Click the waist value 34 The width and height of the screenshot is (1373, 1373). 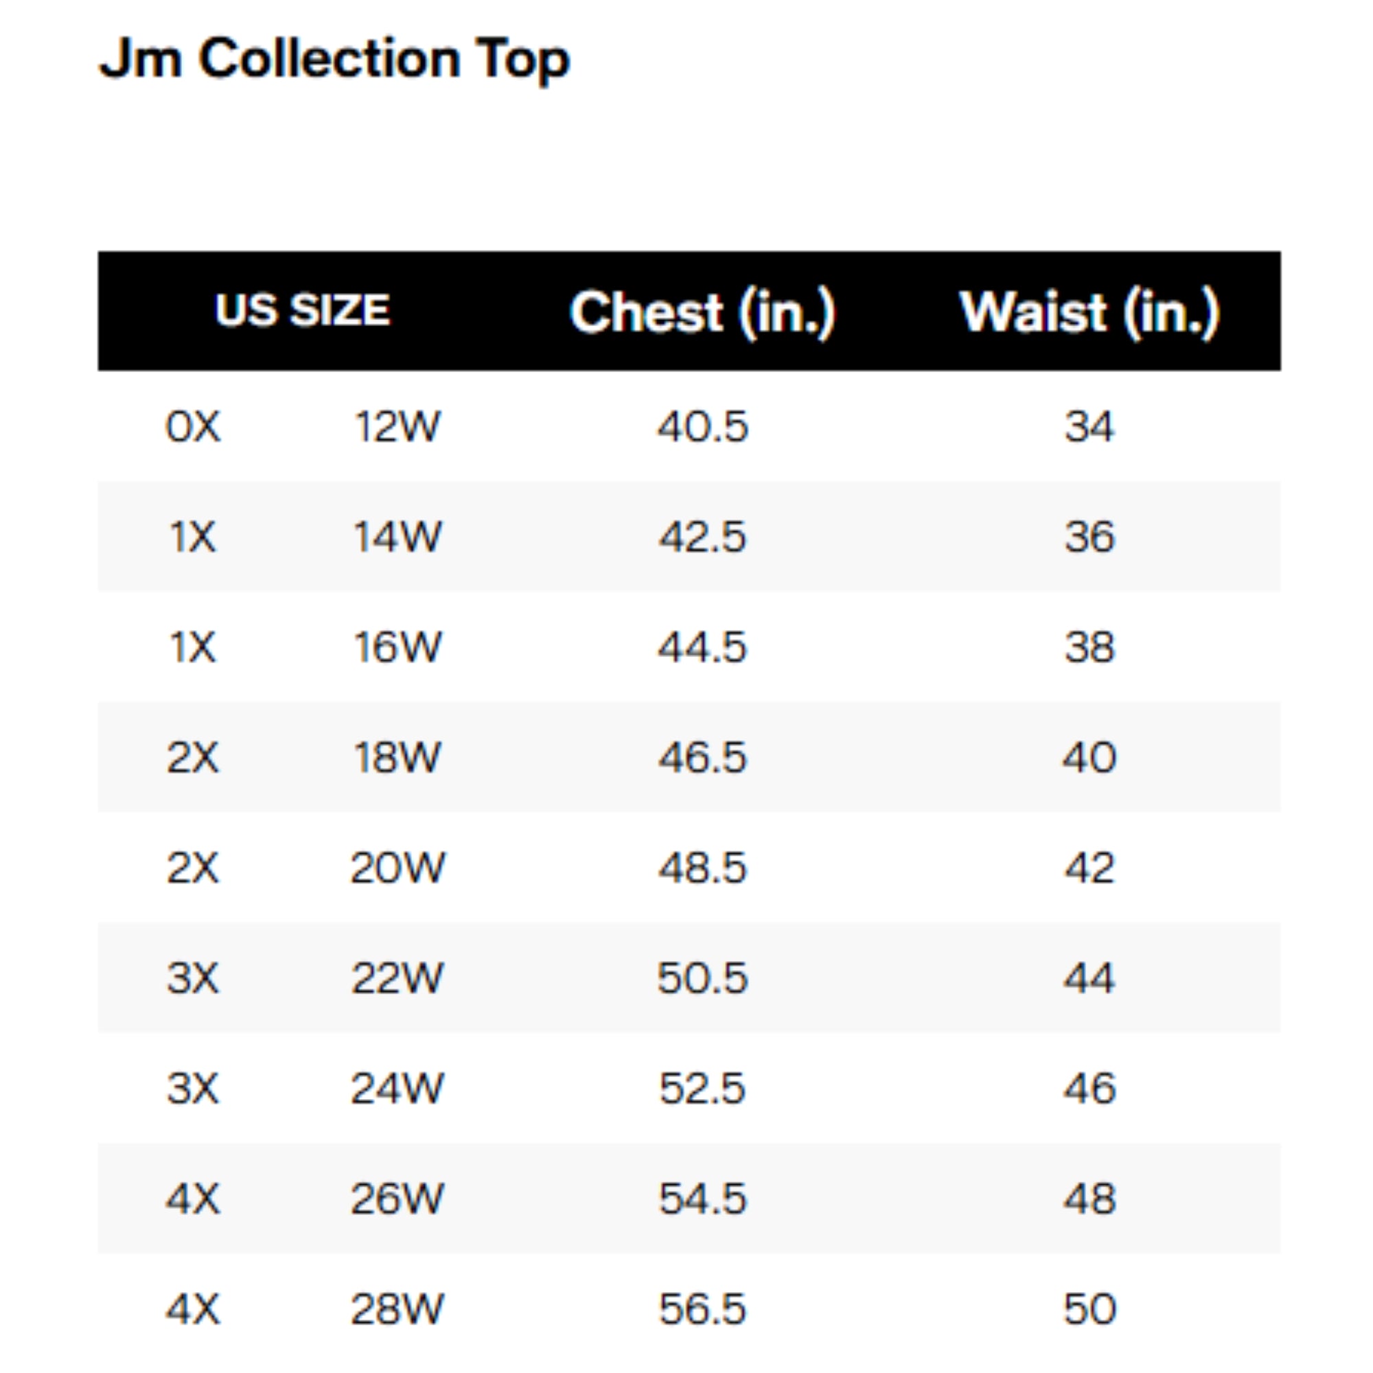[x=1089, y=427]
